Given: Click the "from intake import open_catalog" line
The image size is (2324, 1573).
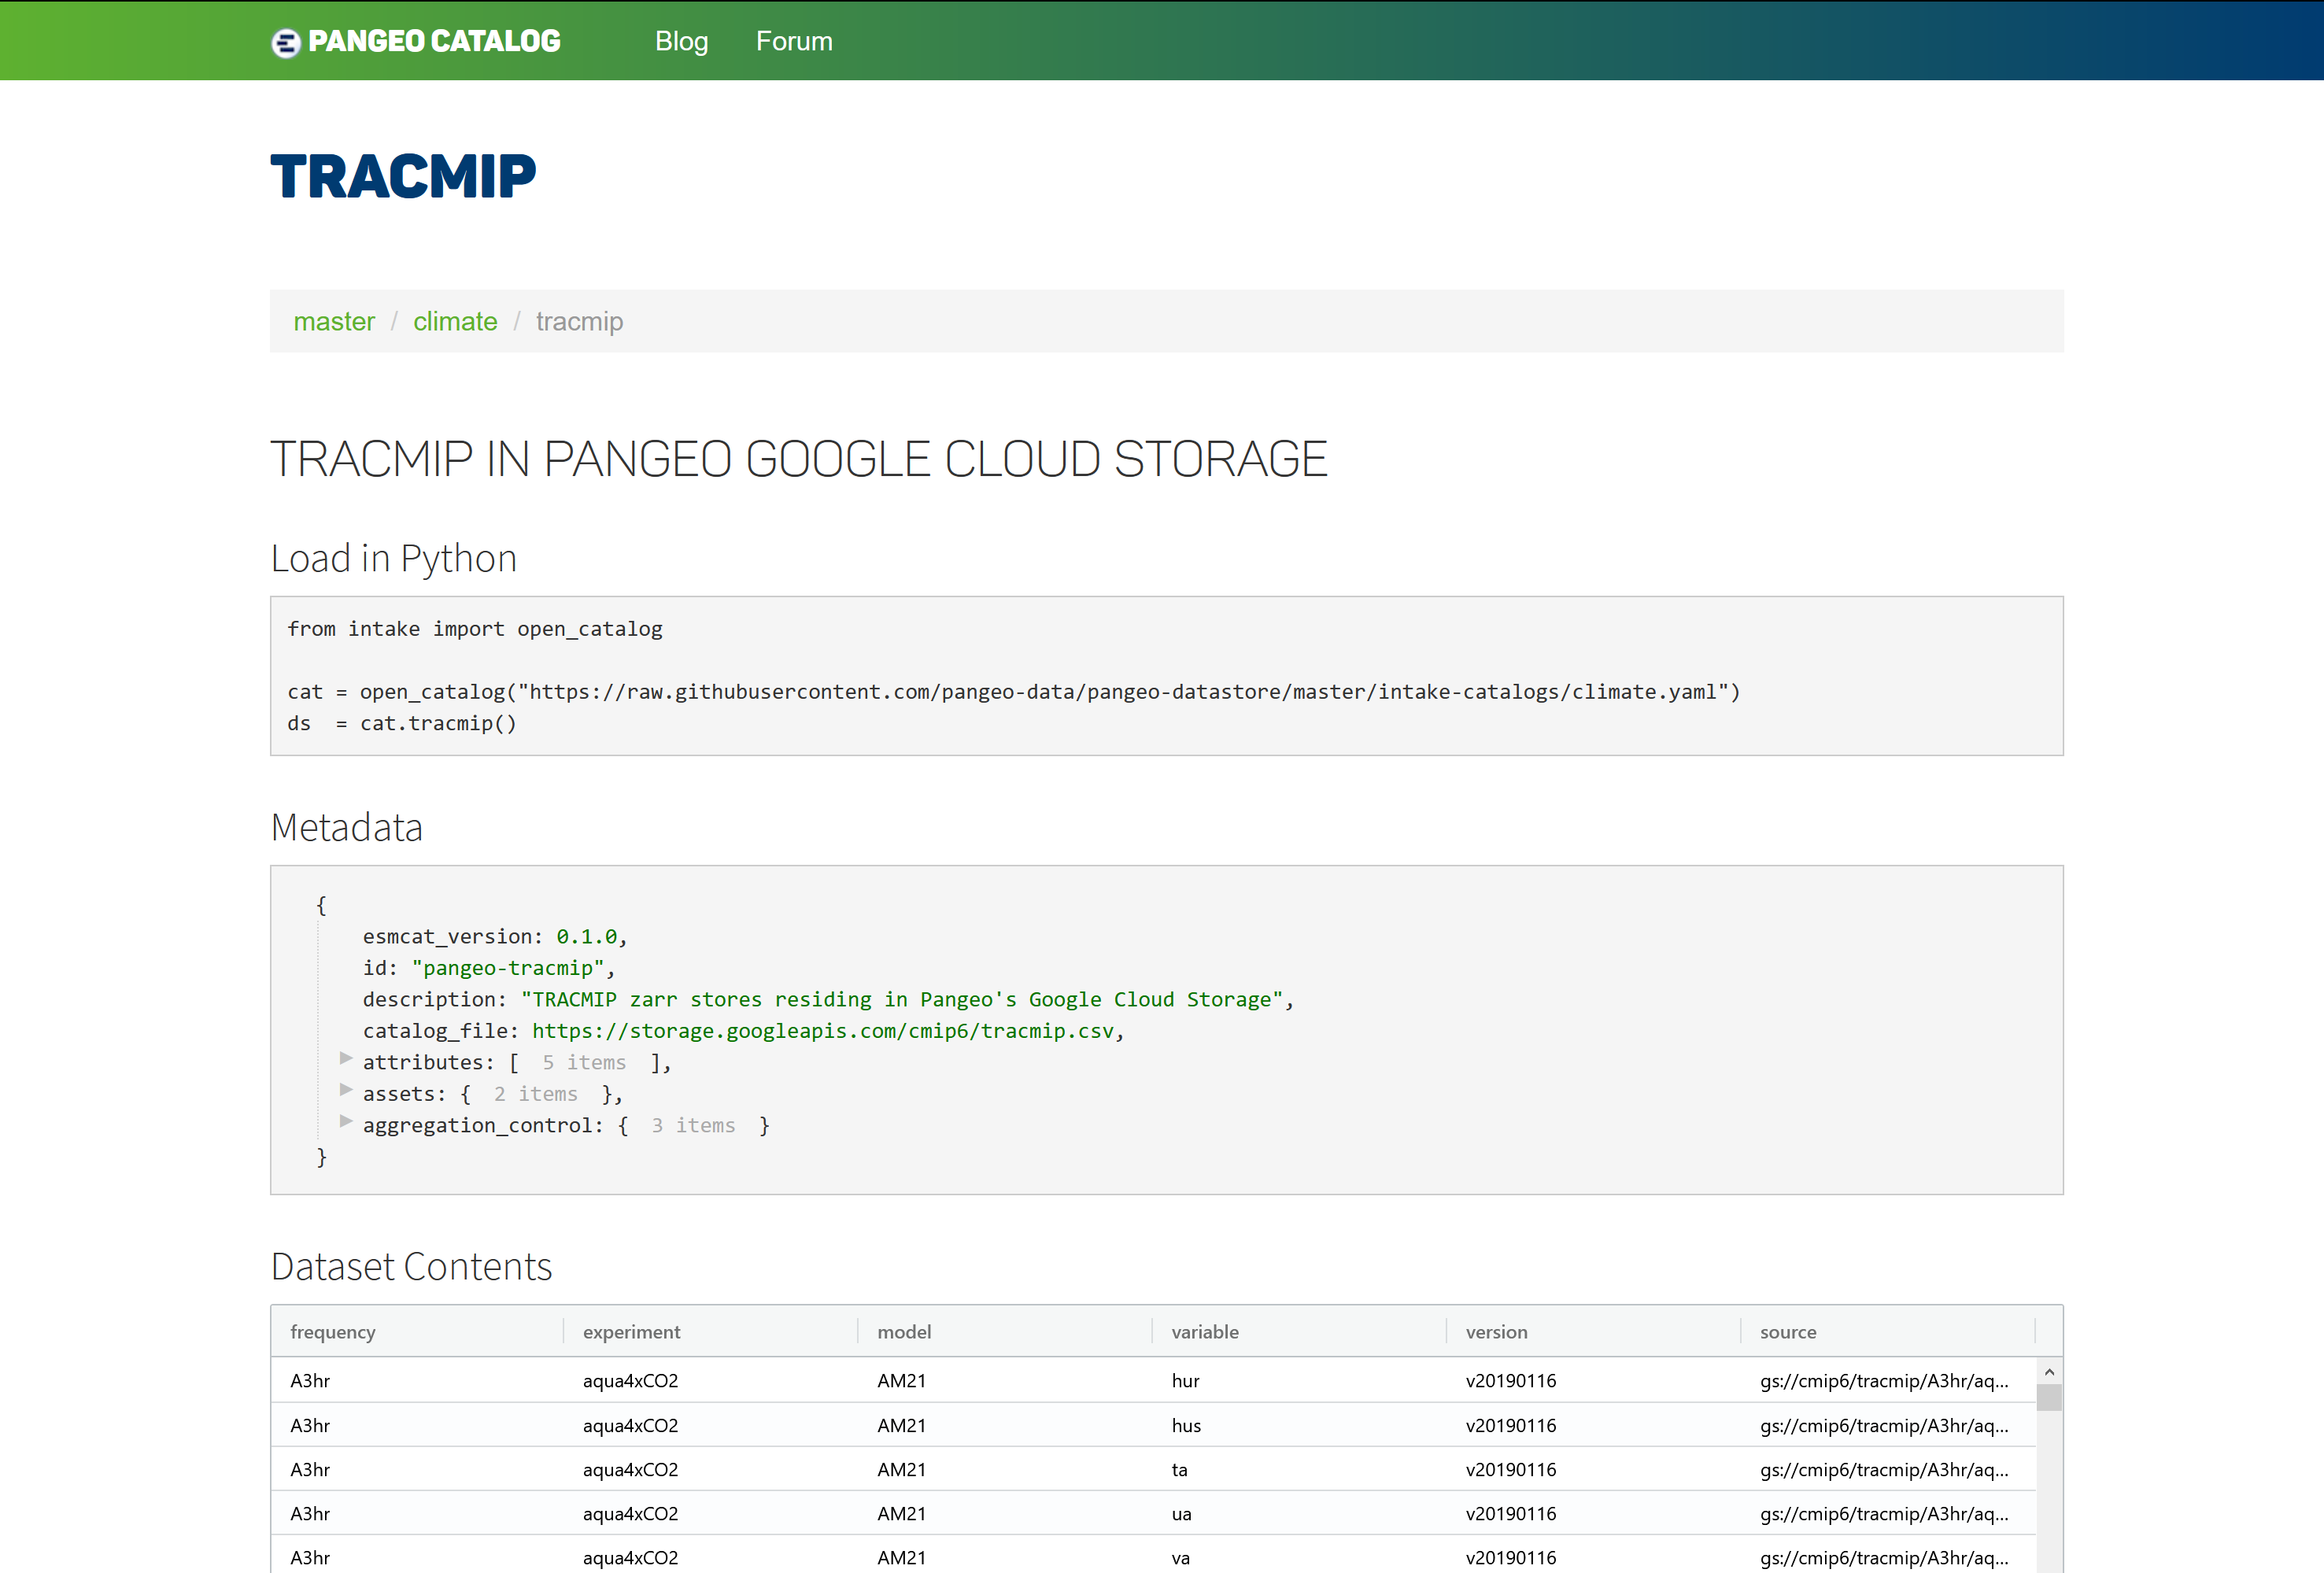Looking at the screenshot, I should click(475, 629).
